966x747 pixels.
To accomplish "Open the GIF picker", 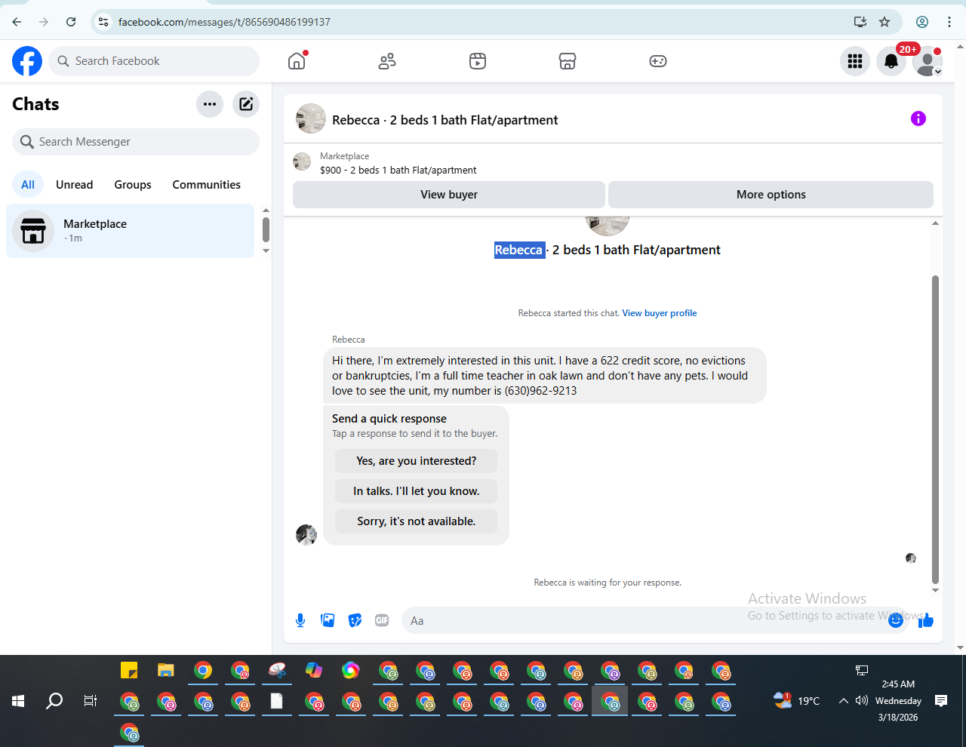I will (x=382, y=620).
